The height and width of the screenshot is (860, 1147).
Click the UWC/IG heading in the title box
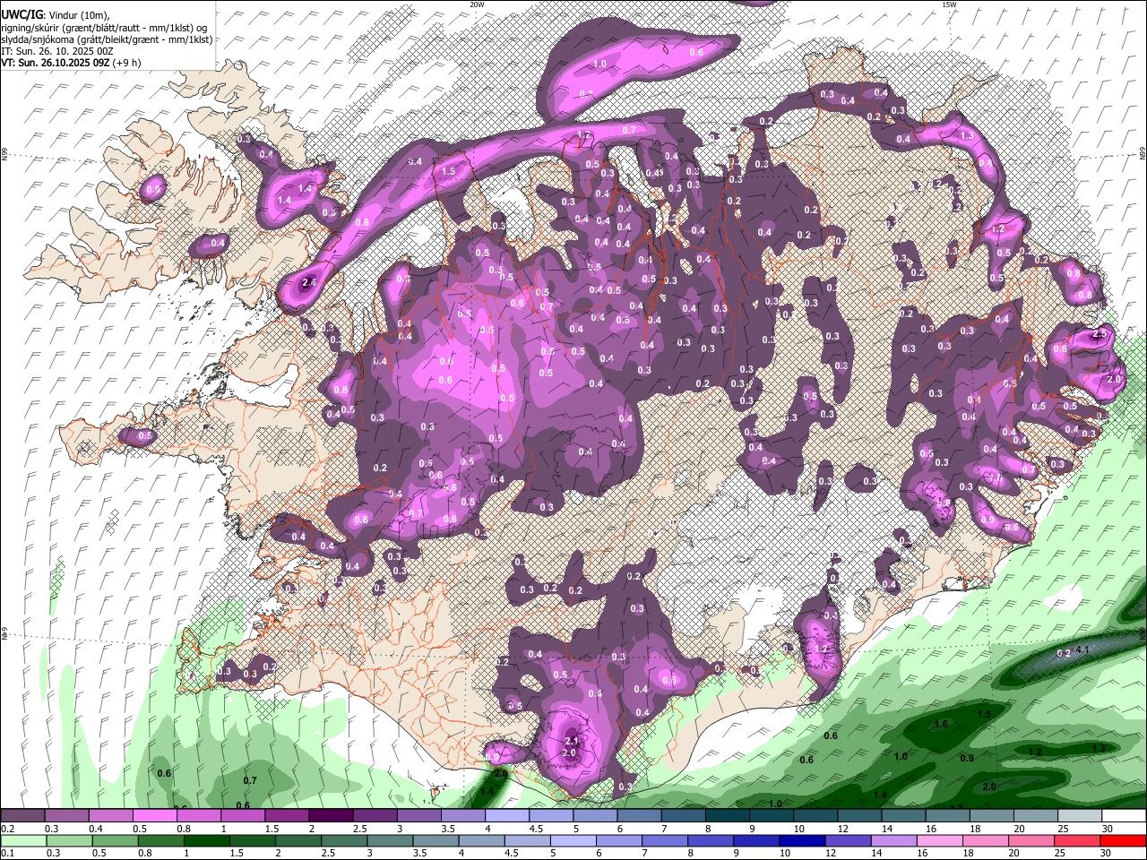point(21,15)
